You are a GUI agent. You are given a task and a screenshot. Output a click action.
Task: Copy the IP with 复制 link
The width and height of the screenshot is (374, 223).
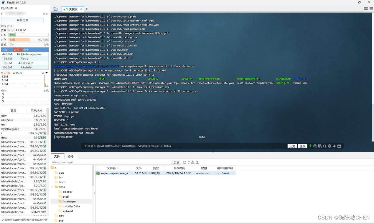pyautogui.click(x=45, y=14)
